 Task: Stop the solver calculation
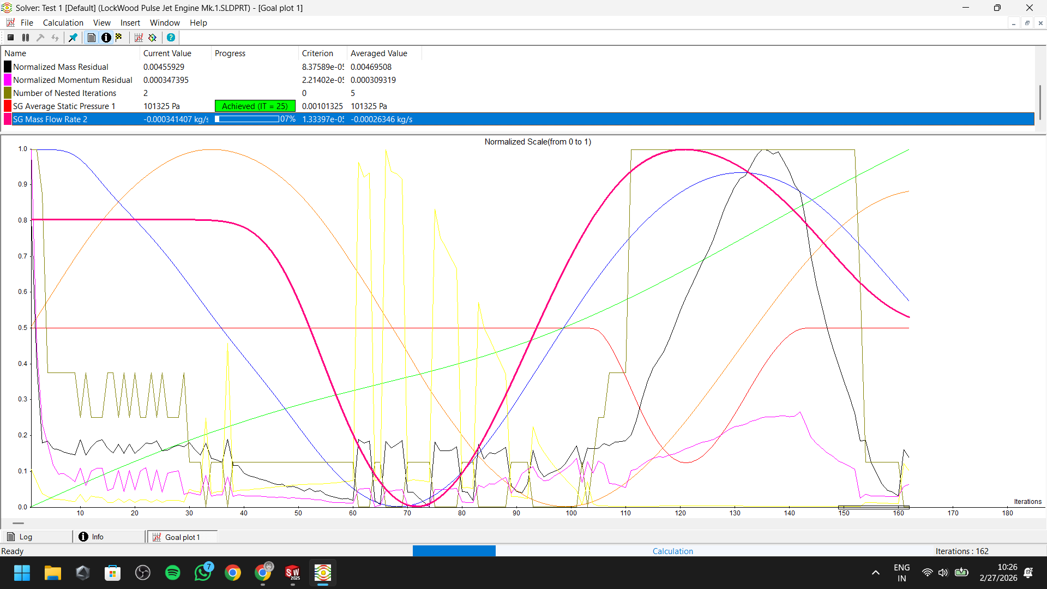[10, 38]
